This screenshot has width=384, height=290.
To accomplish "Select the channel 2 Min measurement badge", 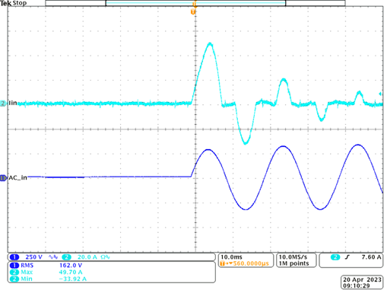I will click(x=14, y=279).
